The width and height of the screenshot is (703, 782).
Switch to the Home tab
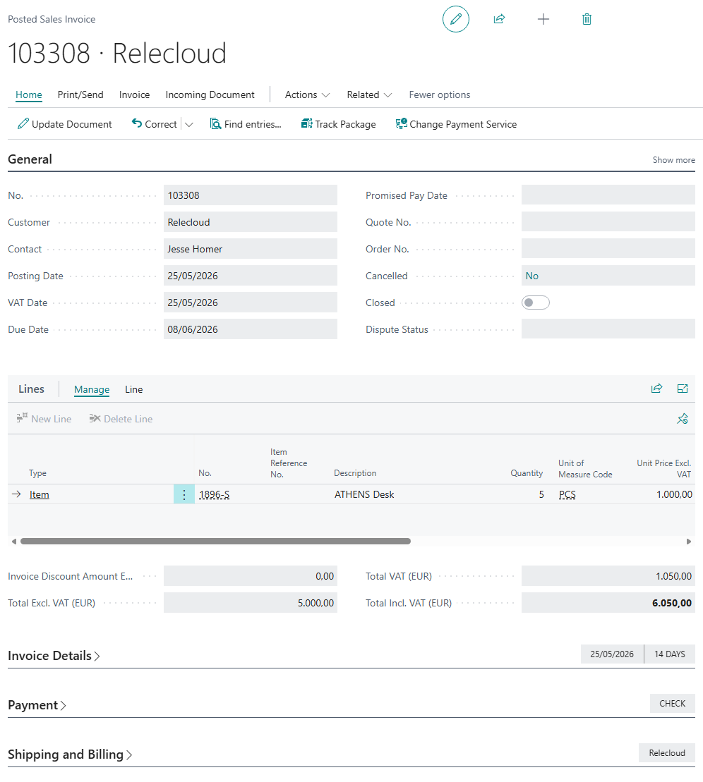pyautogui.click(x=28, y=94)
